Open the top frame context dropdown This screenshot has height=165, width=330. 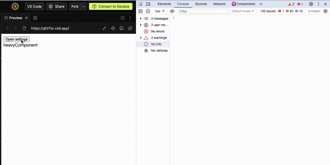159,11
